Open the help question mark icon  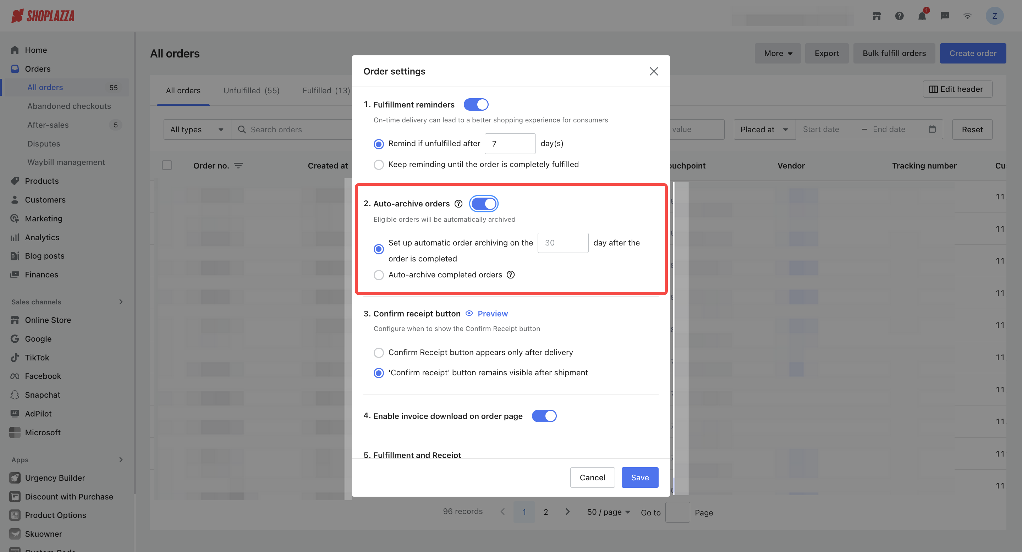point(899,16)
